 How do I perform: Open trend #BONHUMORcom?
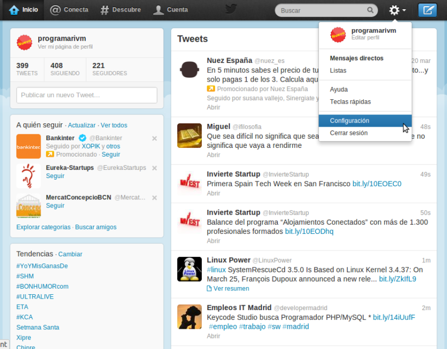tap(43, 287)
